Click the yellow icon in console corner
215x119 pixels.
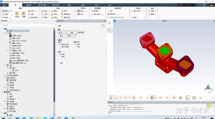pyautogui.click(x=208, y=105)
